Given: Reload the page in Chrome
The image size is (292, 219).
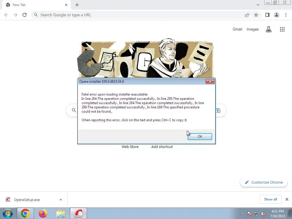Looking at the screenshot, I should 25,15.
